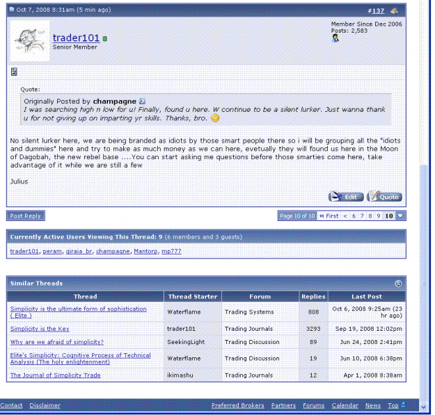435x415 pixels.
Task: Click the Edit post button
Action: click(346, 197)
